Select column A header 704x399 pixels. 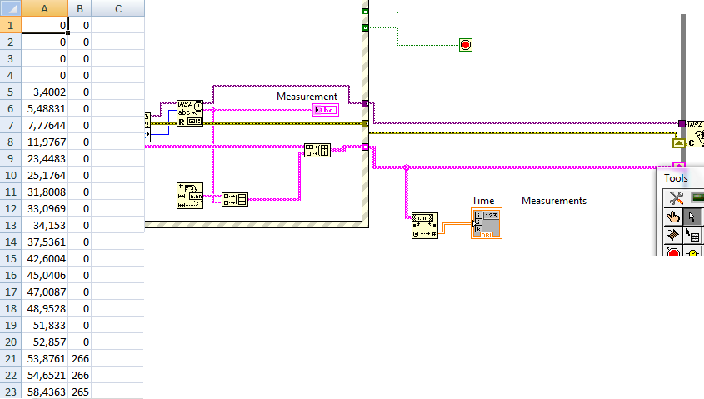coord(44,8)
